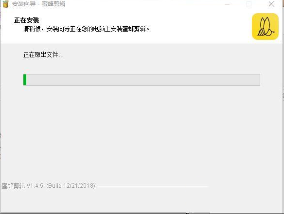Click the 正在取出文件... status label

[x=43, y=54]
